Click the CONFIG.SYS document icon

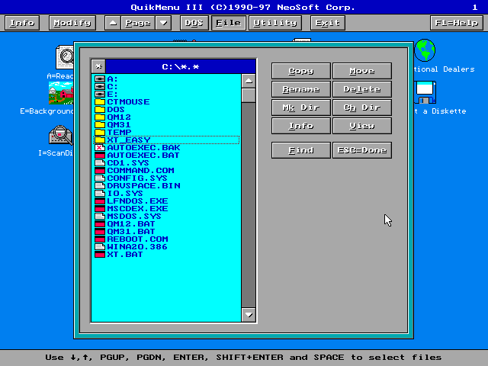[x=100, y=178]
